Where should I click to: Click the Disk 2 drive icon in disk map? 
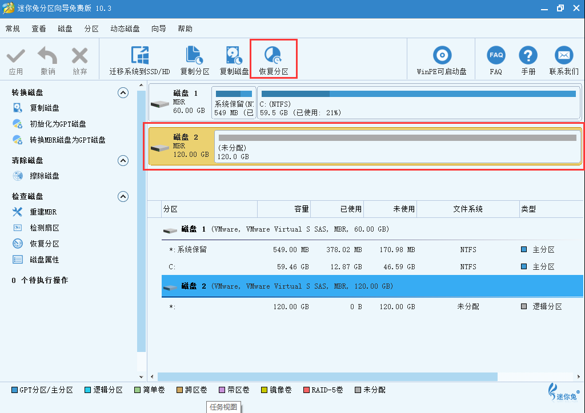tap(160, 148)
